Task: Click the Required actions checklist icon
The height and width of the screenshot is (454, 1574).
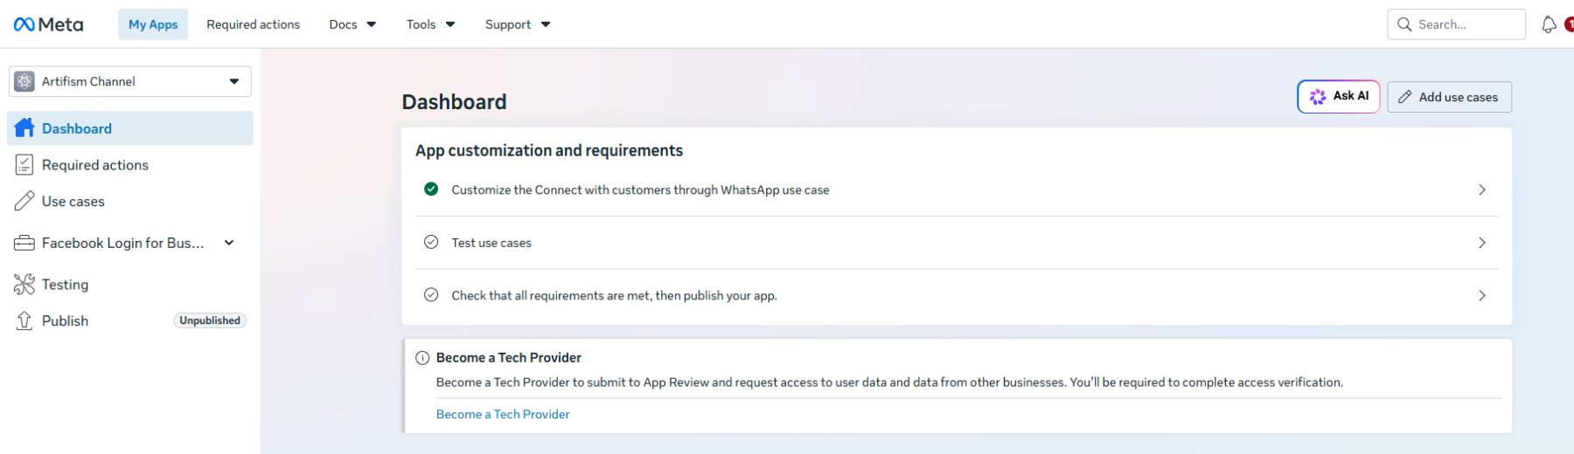Action: [x=24, y=165]
